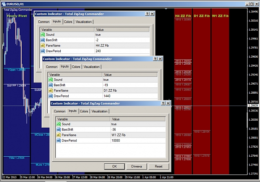Click the DrawPeriod label in the D1 dialog

click(61, 96)
